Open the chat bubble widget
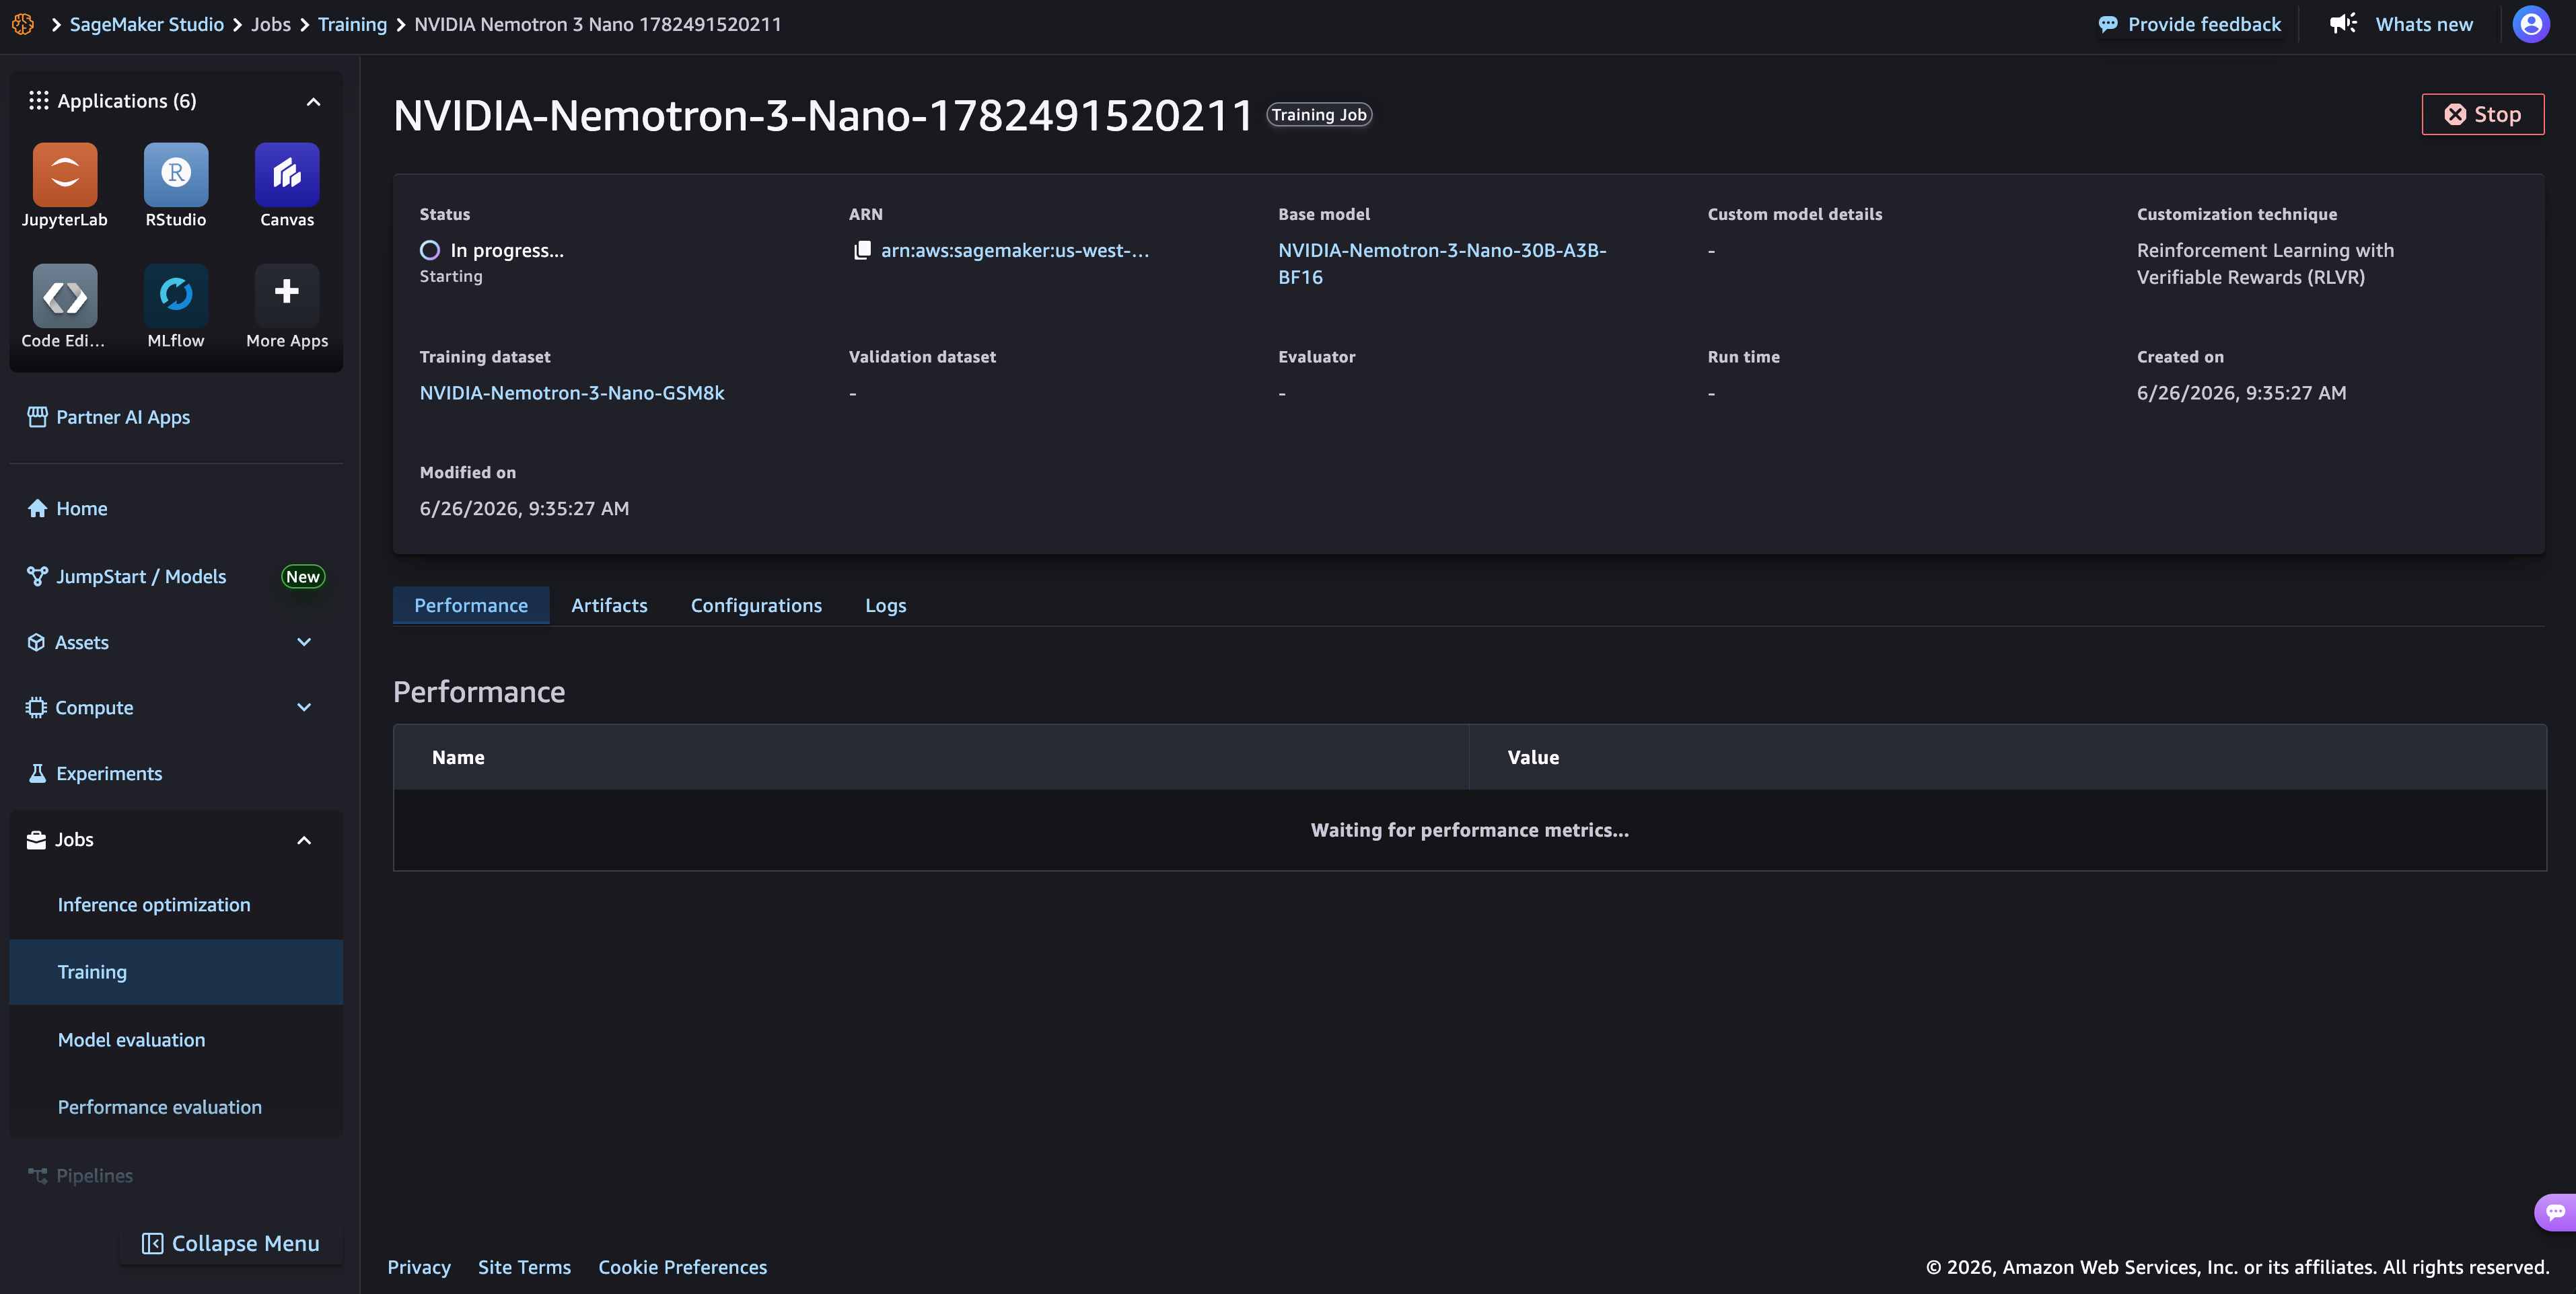The width and height of the screenshot is (2576, 1294). 2555,1212
